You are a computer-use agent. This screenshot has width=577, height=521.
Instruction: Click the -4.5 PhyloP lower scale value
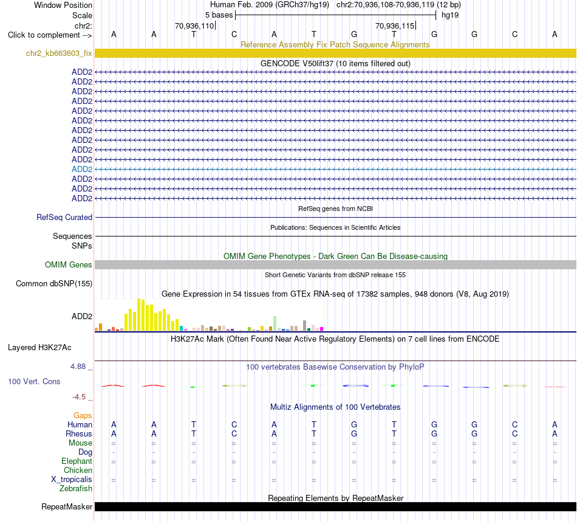coord(79,396)
